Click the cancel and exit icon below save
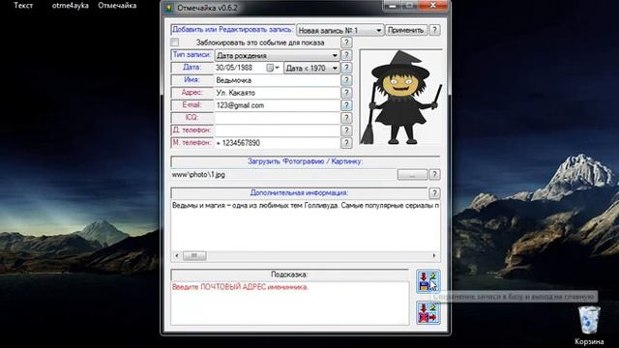 point(427,313)
